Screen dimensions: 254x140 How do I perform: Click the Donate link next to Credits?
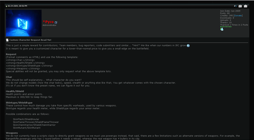[x=238, y=15]
